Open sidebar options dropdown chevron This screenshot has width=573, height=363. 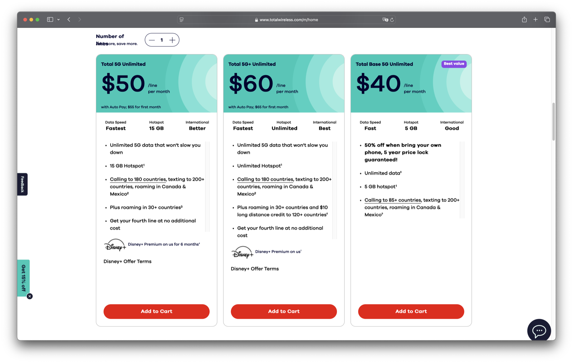pos(58,20)
